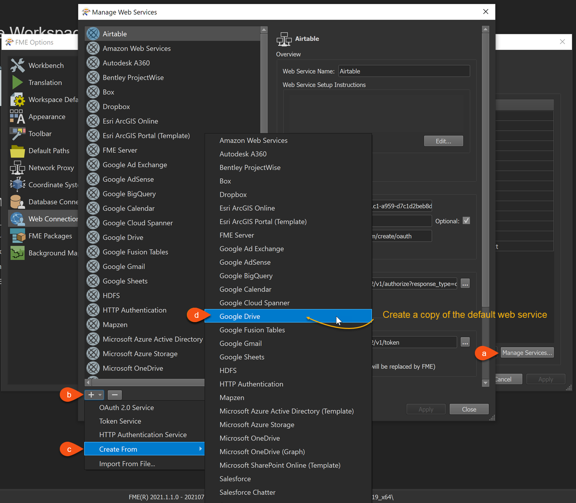Click the Google BigQuery service icon
This screenshot has height=503, width=576.
(93, 193)
